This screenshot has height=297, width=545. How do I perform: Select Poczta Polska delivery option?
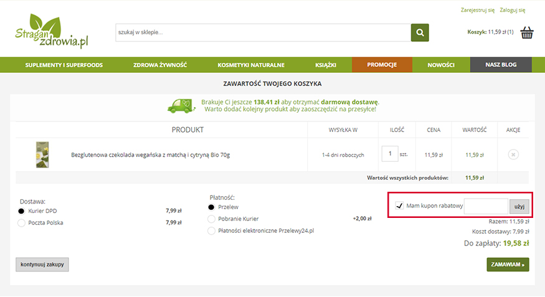coord(22,222)
